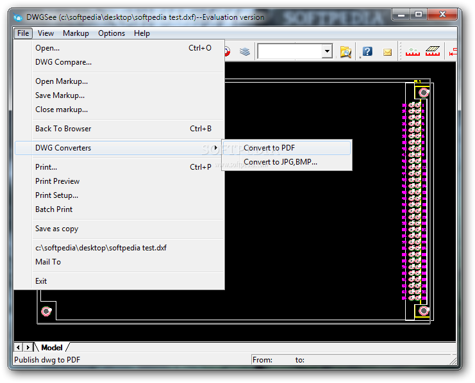Close the DWGSee window
The height and width of the screenshot is (383, 475).
(x=442, y=14)
